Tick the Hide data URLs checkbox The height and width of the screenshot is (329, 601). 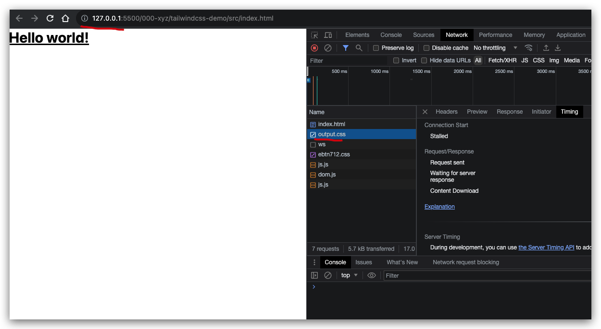(424, 60)
